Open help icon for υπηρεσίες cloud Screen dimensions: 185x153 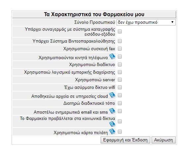(x=112, y=95)
